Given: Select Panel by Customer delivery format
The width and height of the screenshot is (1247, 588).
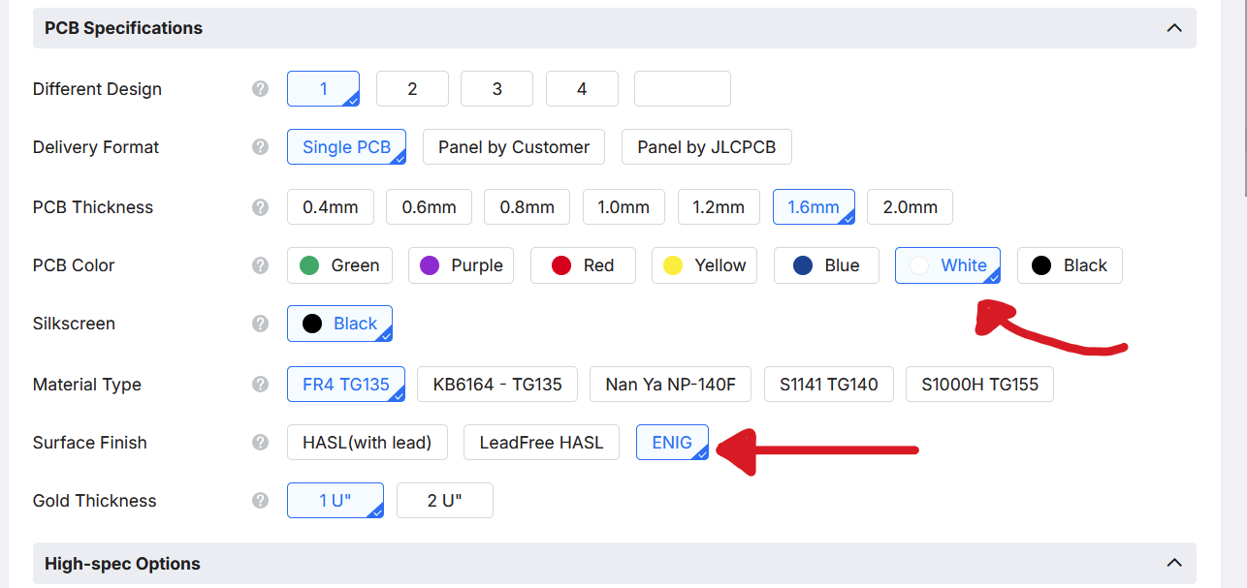Looking at the screenshot, I should pos(514,147).
